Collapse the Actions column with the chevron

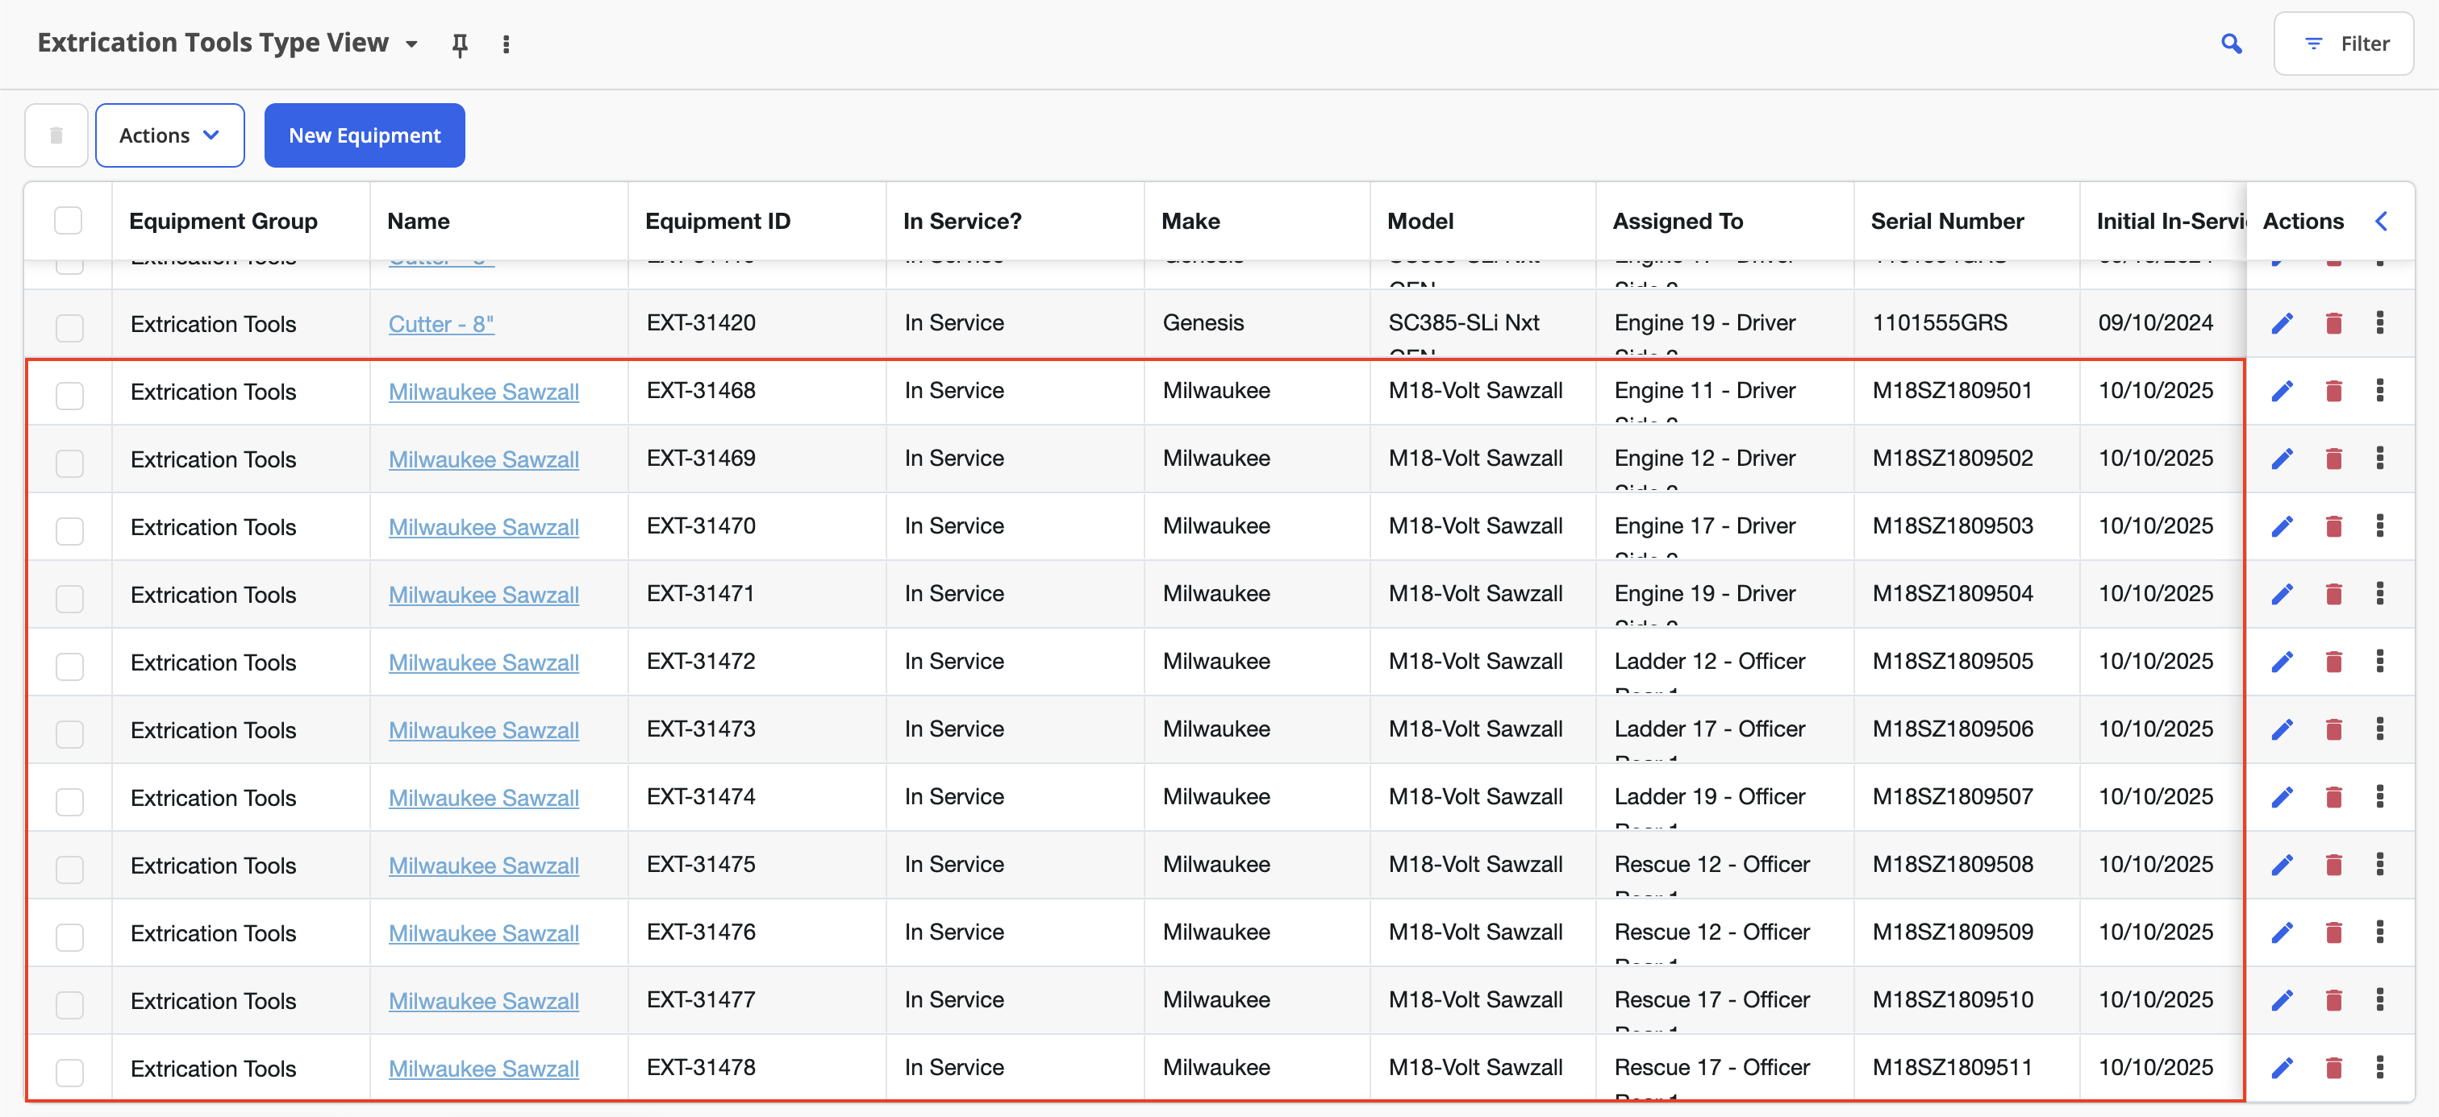click(x=2381, y=222)
